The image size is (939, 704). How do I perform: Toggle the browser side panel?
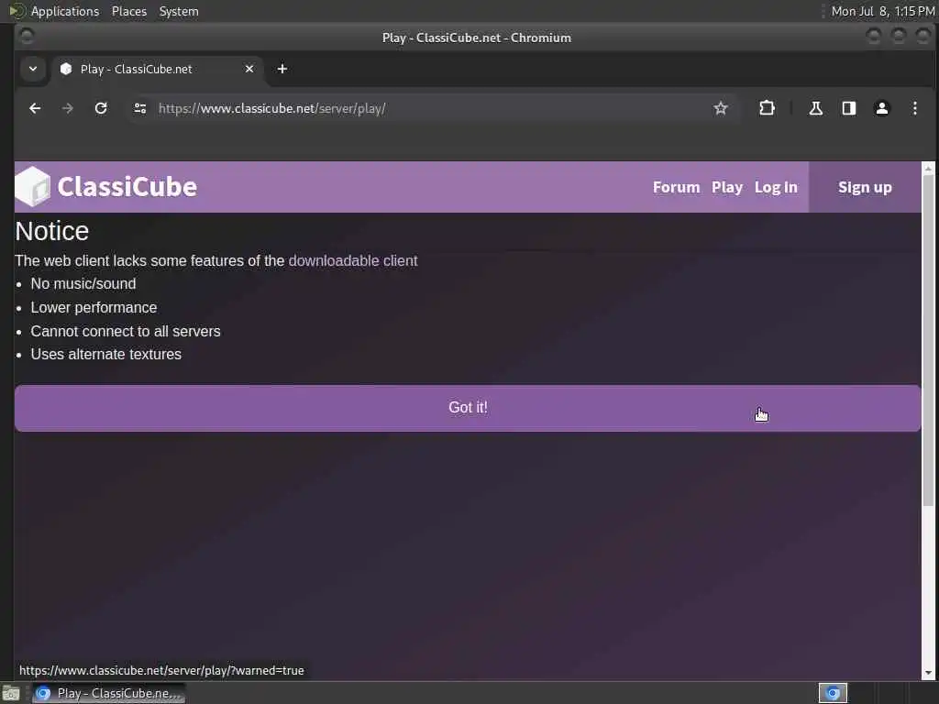848,108
